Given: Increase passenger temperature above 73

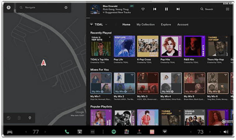Looking at the screenshot, I should pos(210,132).
